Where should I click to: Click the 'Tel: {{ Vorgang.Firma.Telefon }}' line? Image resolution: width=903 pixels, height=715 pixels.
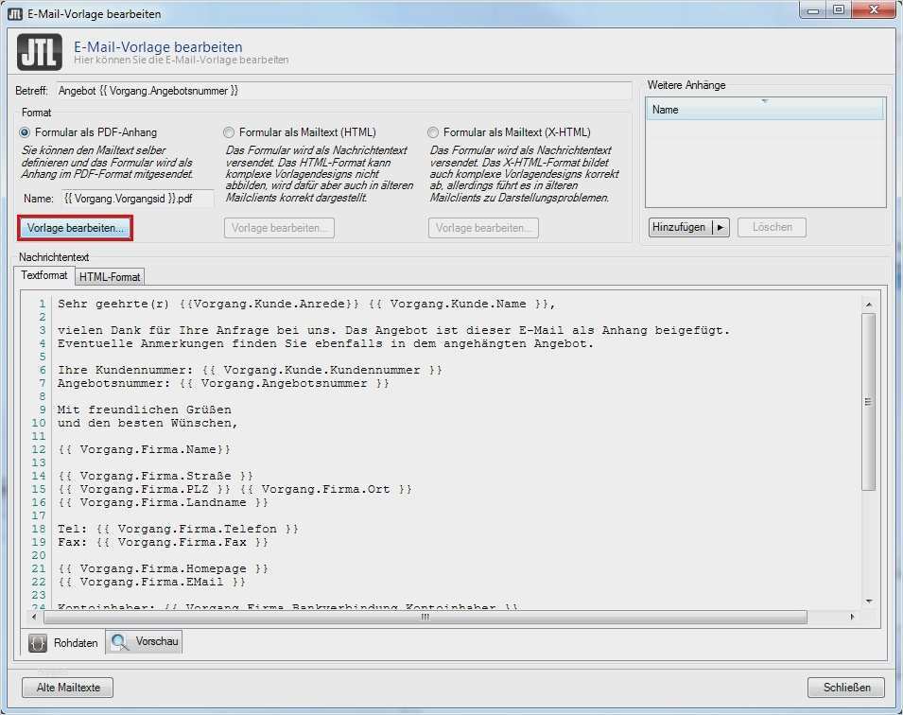tap(178, 530)
